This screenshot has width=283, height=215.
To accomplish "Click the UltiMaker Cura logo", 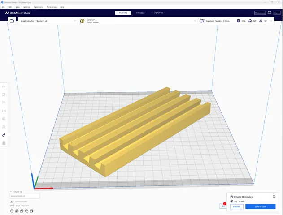I will pyautogui.click(x=17, y=13).
